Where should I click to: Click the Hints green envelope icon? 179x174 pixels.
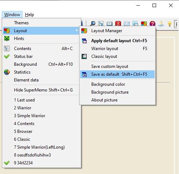[7, 39]
